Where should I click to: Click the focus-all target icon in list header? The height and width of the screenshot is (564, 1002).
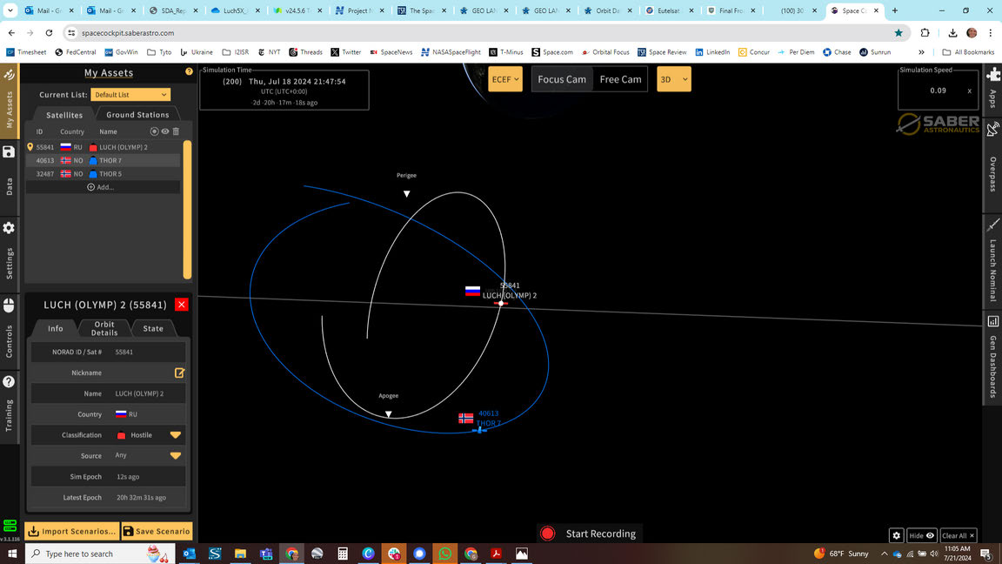click(x=154, y=131)
